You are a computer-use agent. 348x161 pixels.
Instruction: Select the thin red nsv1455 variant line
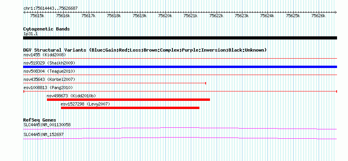pos(180,59)
